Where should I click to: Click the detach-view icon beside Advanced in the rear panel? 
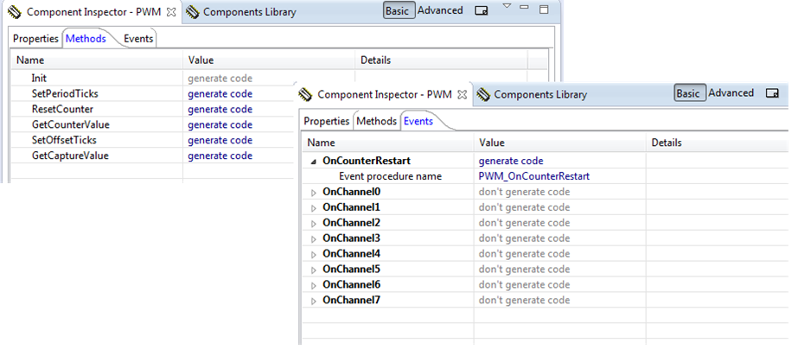pyautogui.click(x=482, y=11)
